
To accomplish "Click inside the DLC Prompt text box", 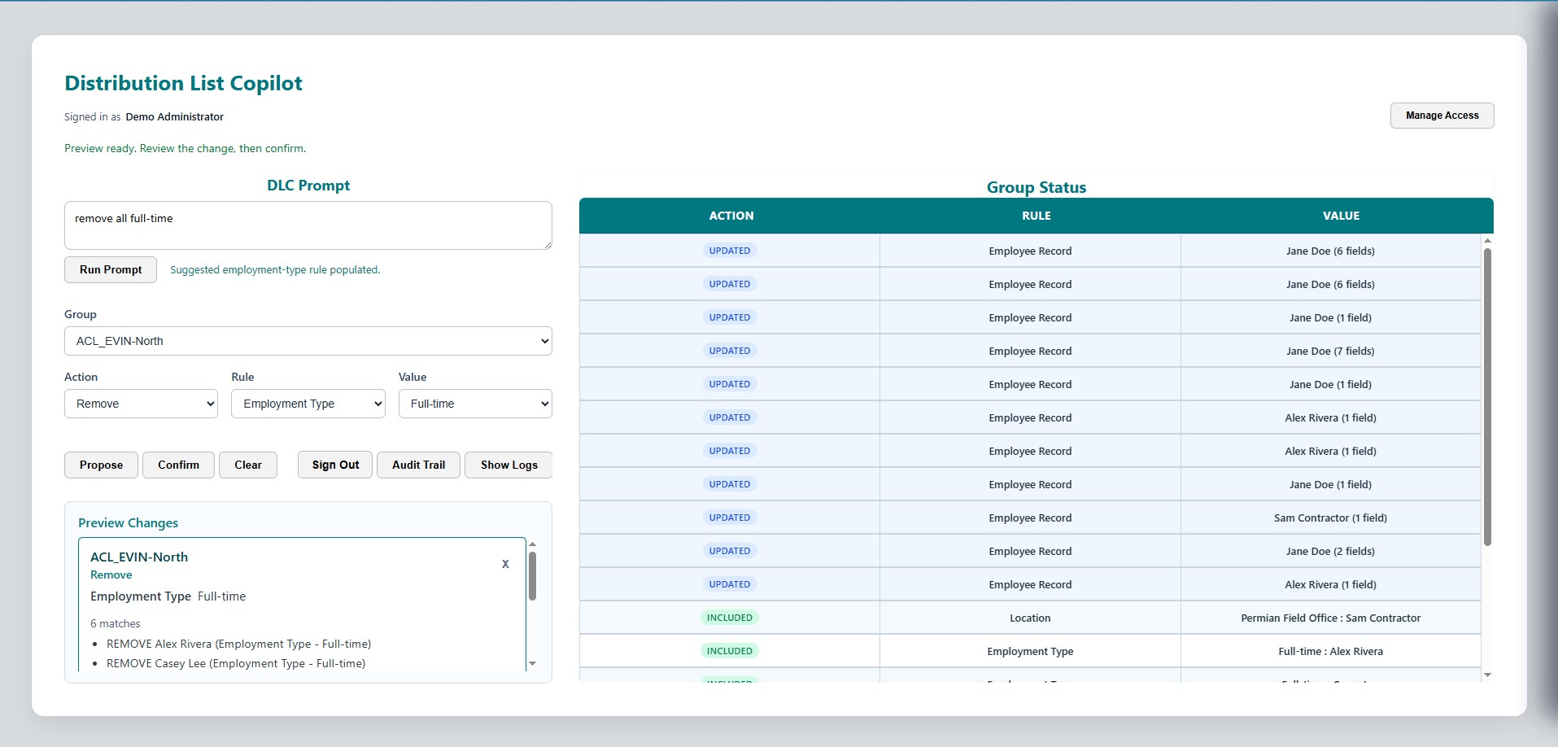I will [x=308, y=225].
